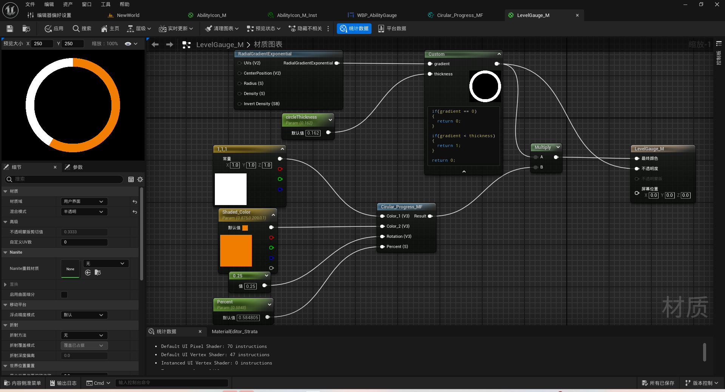The image size is (725, 392).
Task: Expand the circleThickness node options chevron
Action: tap(330, 120)
